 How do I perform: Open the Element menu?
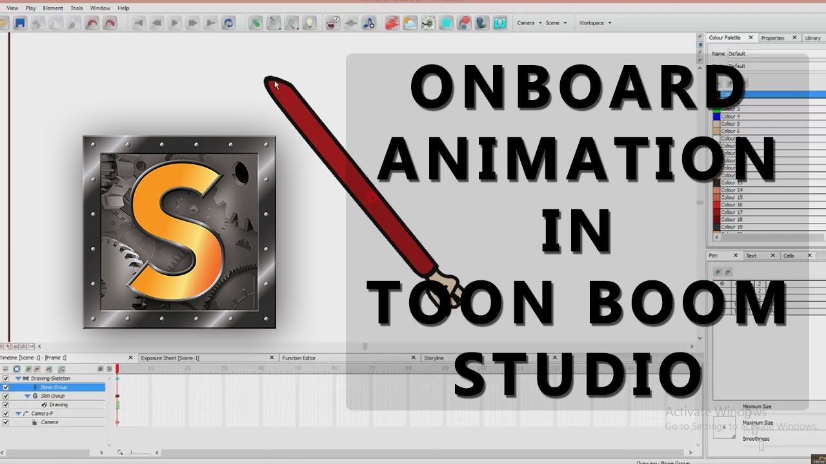pyautogui.click(x=53, y=8)
